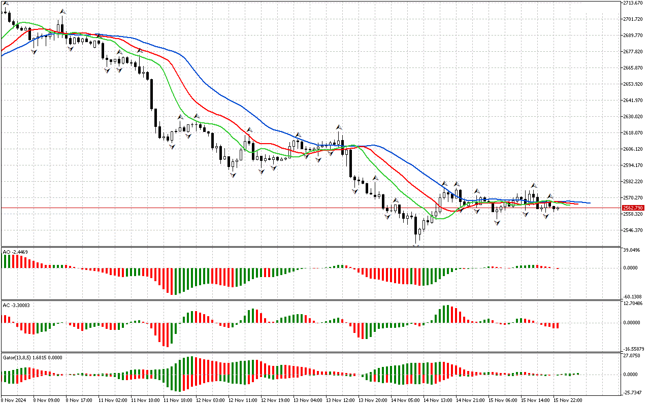Click the -16.55879 value on AC scale
The width and height of the screenshot is (650, 406).
633,350
